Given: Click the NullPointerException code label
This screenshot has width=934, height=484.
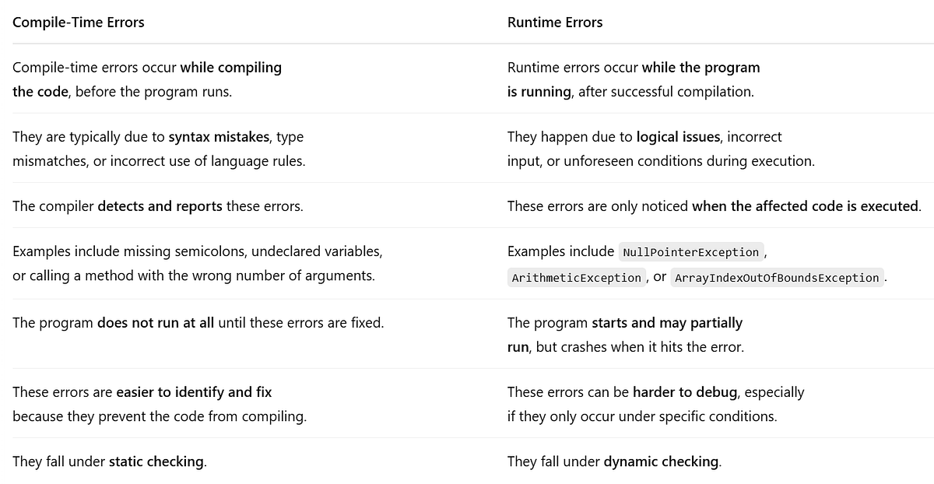Looking at the screenshot, I should (x=691, y=252).
